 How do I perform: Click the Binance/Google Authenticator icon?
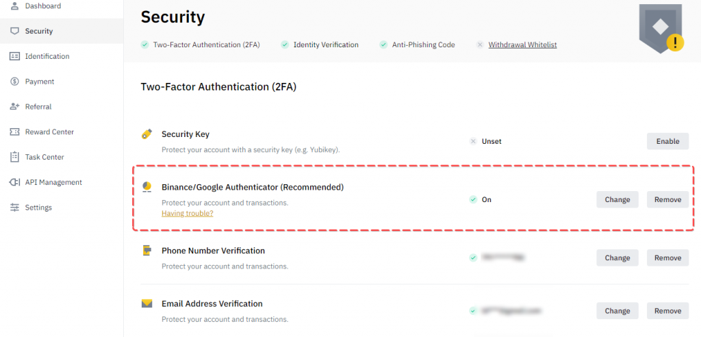coord(146,187)
